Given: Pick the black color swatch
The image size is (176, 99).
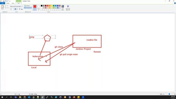Looking at the screenshot, I should 42,5.
